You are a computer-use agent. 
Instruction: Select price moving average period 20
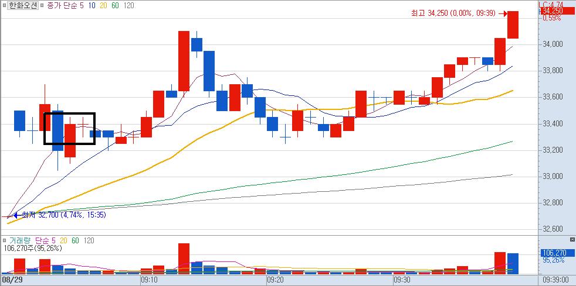pyautogui.click(x=104, y=6)
